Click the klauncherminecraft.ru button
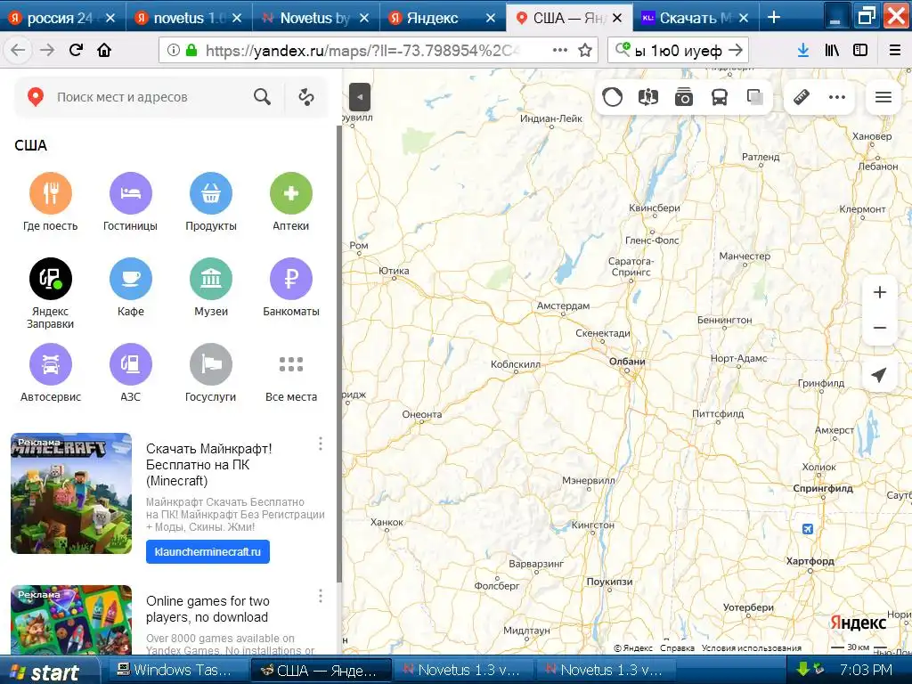Viewport: 912px width, 684px height. (x=208, y=552)
